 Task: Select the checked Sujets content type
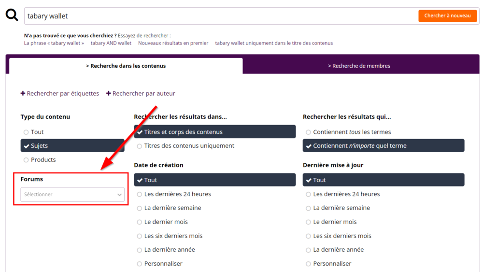point(72,145)
